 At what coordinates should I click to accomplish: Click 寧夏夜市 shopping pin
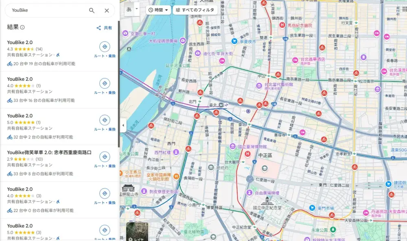[234, 41]
